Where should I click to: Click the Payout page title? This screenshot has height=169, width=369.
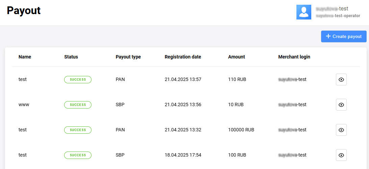coord(24,10)
